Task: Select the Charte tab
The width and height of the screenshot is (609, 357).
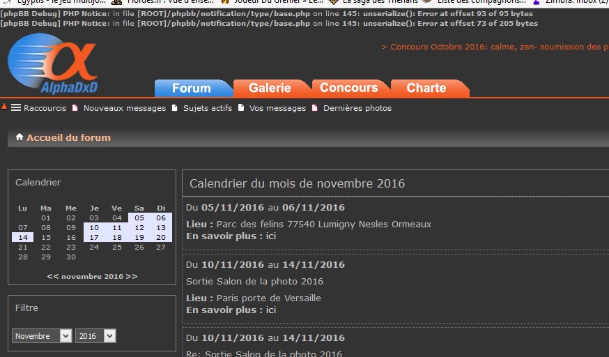Action: 426,88
